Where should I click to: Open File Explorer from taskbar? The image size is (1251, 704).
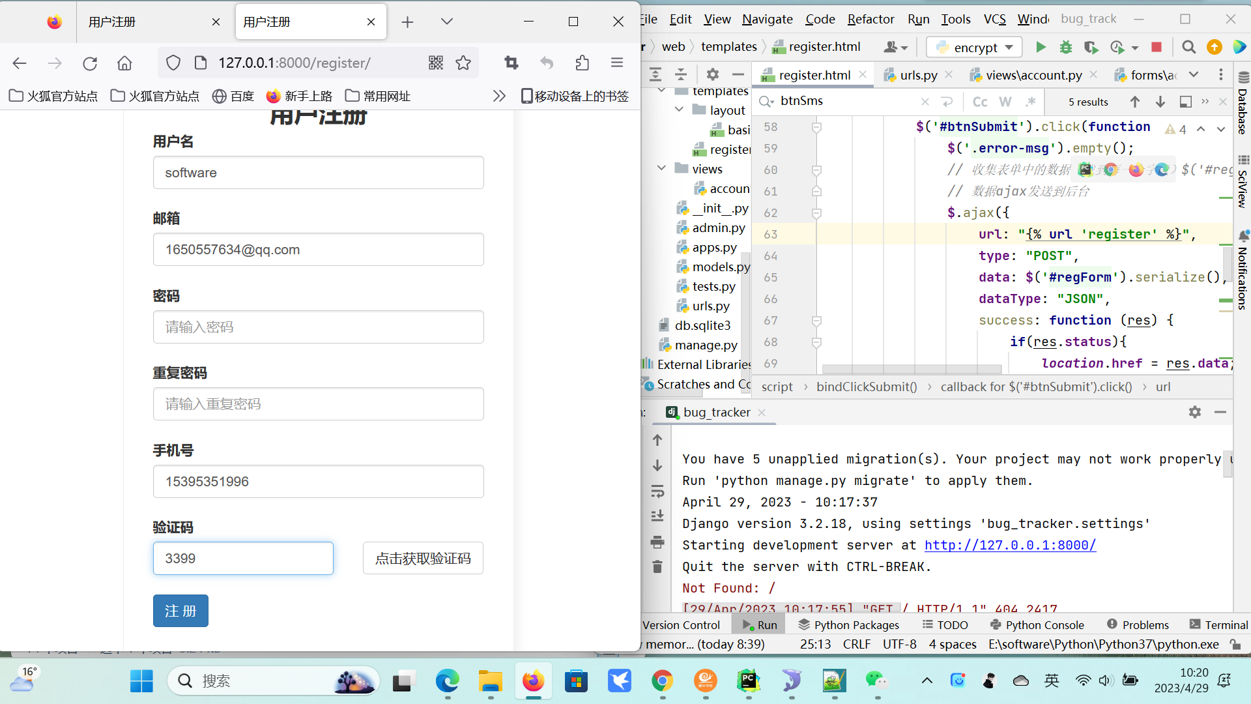pyautogui.click(x=490, y=681)
